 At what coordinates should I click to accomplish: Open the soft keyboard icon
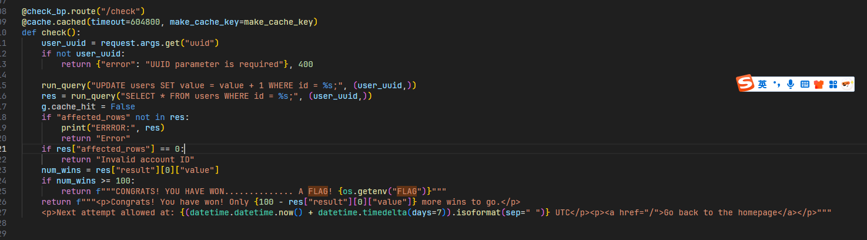pyautogui.click(x=805, y=85)
